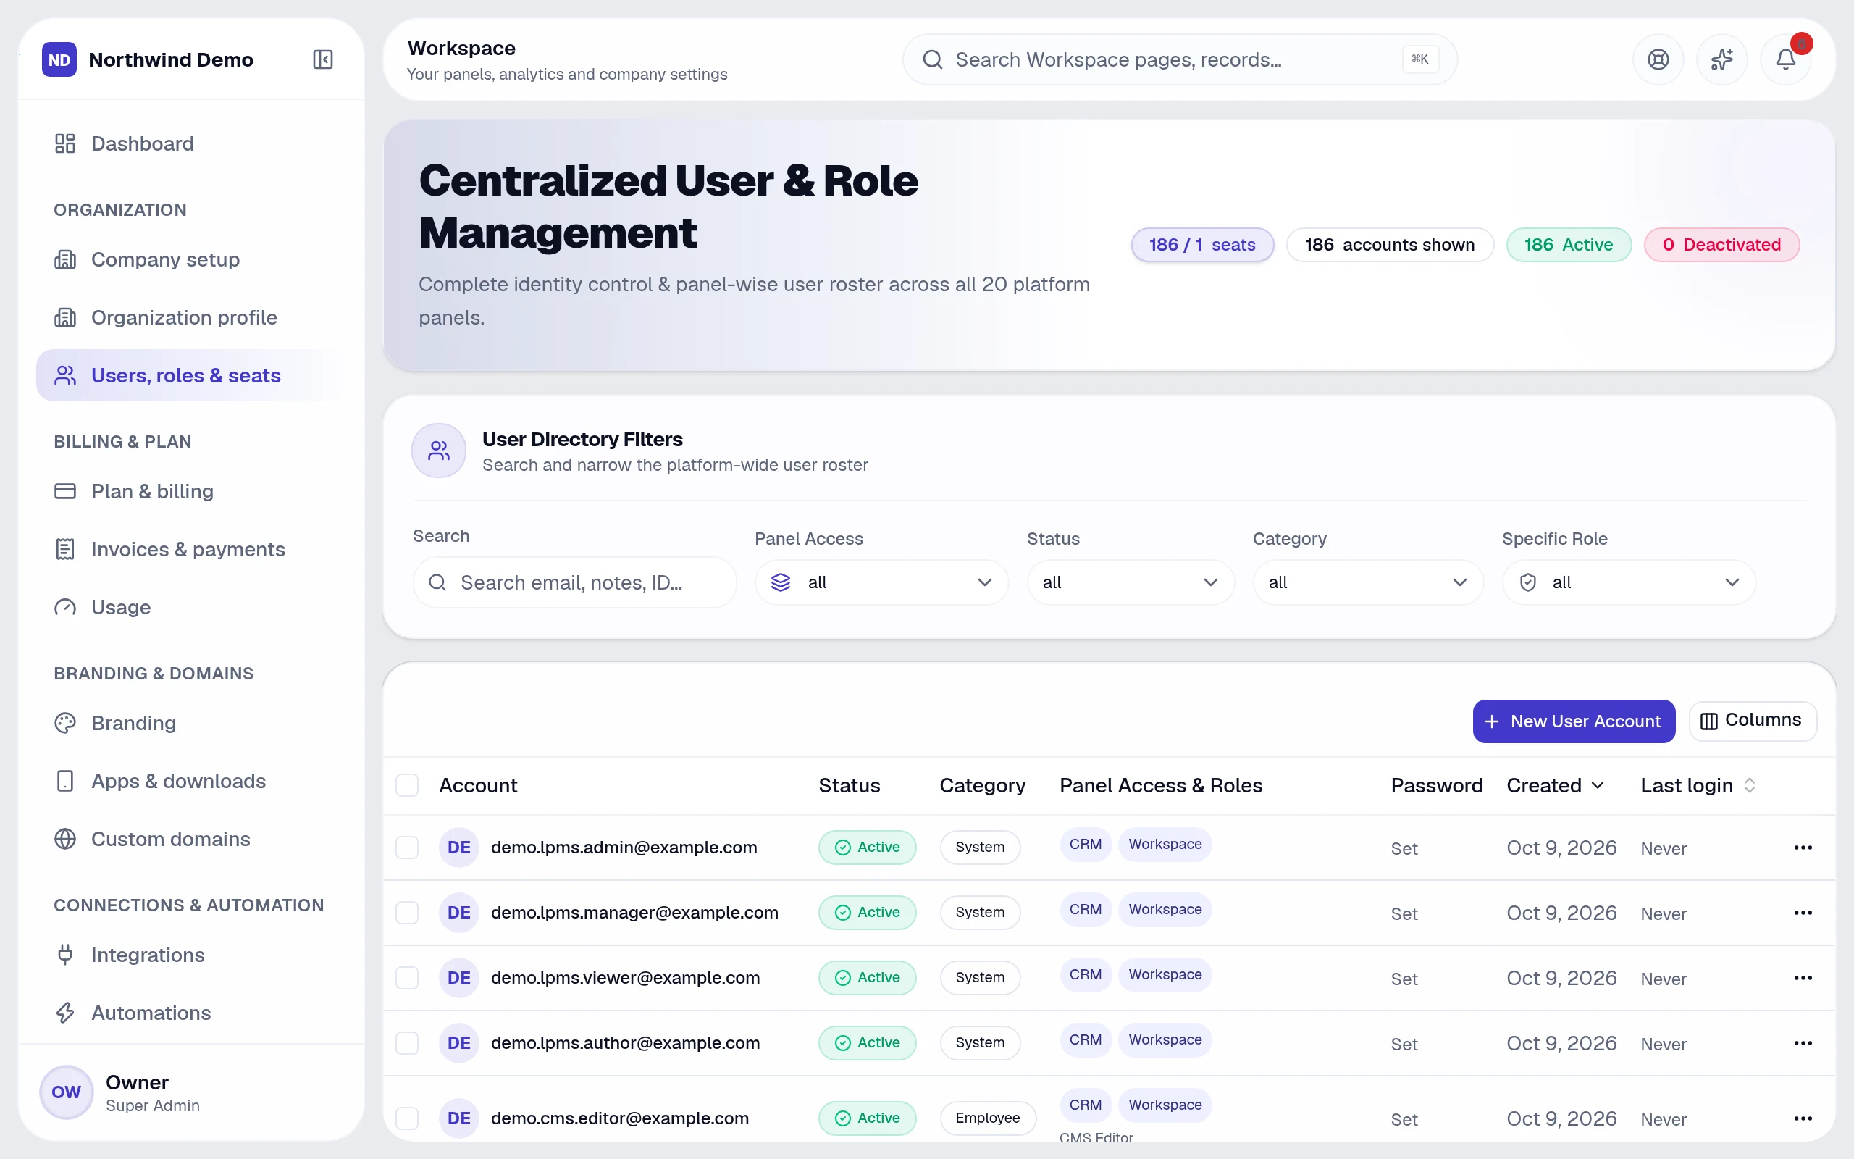
Task: Click the User Directory Filters people icon
Action: 439,451
